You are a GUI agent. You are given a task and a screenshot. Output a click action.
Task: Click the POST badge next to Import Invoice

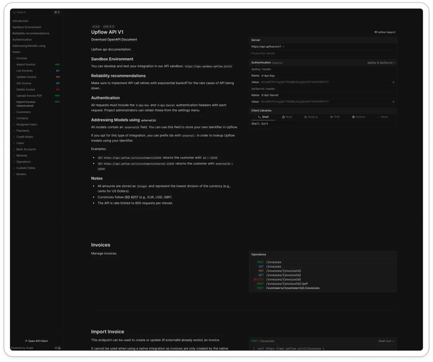pyautogui.click(x=57, y=65)
